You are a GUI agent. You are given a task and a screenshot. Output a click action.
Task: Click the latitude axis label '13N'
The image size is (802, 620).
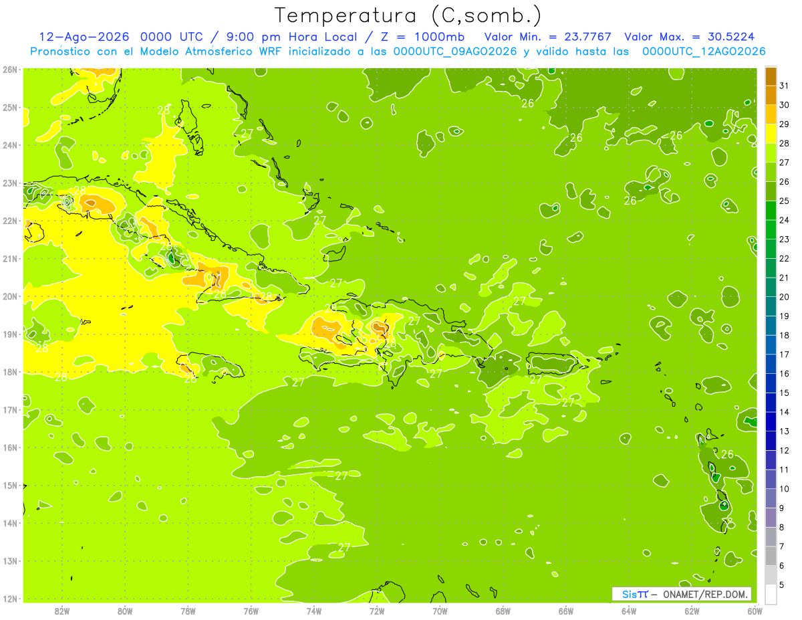[x=9, y=560]
